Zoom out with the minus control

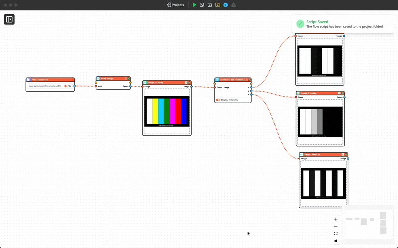(336, 226)
